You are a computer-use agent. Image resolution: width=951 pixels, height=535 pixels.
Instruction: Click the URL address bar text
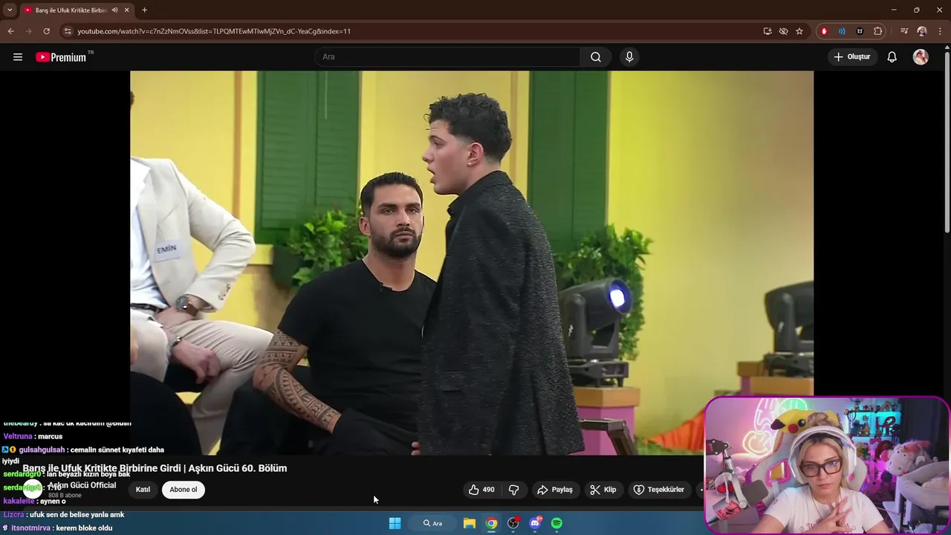(x=214, y=31)
